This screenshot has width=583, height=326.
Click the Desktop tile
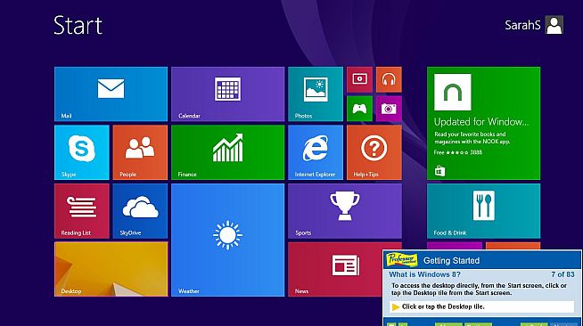click(x=111, y=269)
